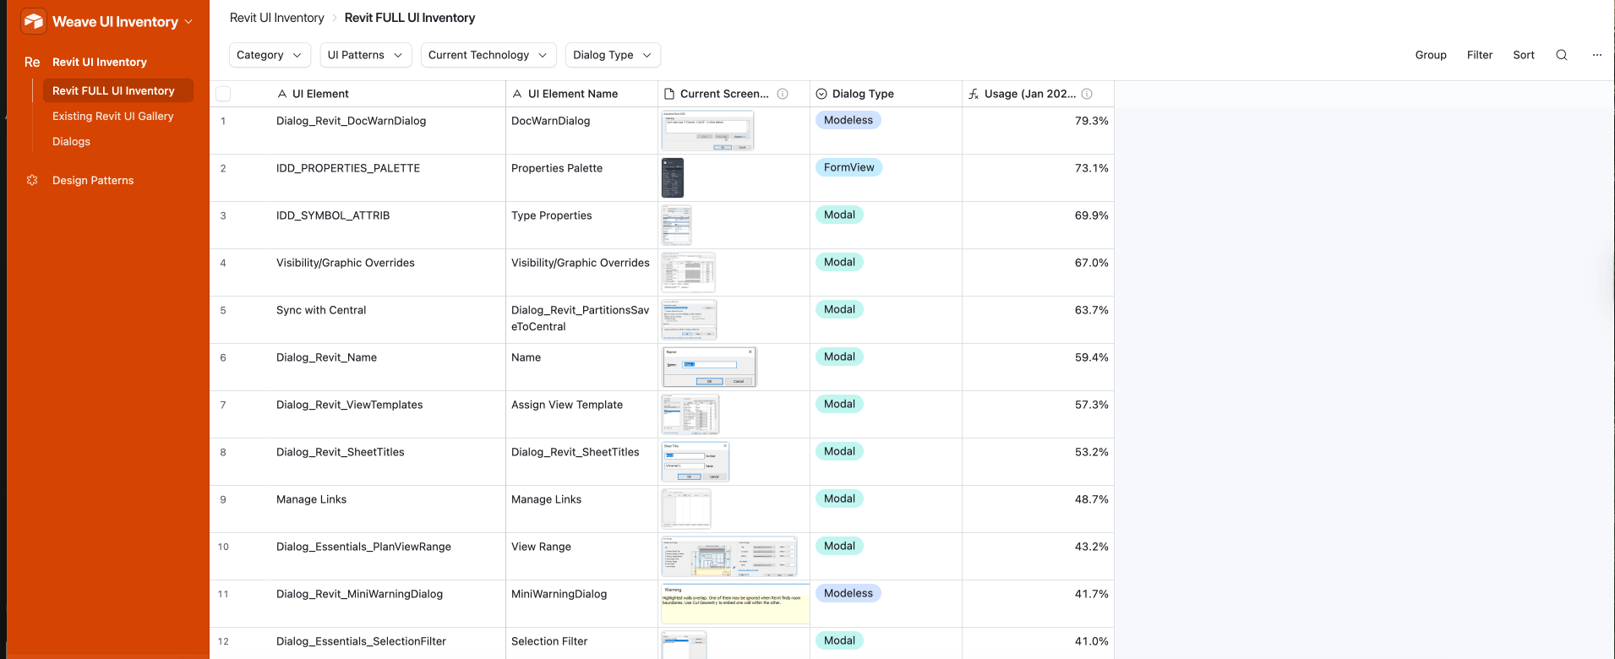Click the 63.7% usage value
This screenshot has width=1615, height=659.
coord(1091,310)
